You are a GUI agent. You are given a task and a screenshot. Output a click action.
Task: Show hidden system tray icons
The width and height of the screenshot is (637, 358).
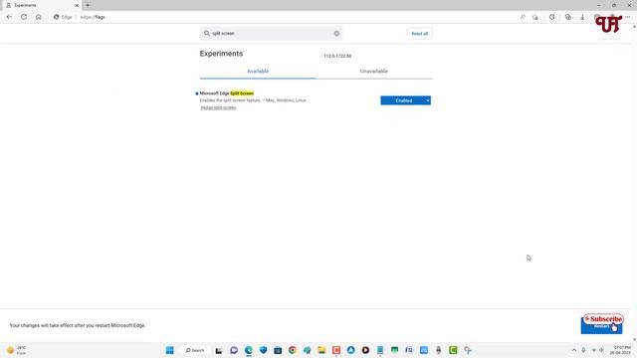click(574, 350)
